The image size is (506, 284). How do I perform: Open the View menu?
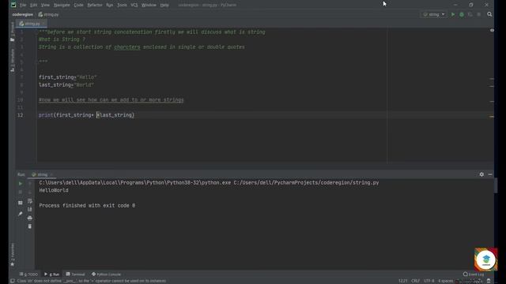coord(45,5)
